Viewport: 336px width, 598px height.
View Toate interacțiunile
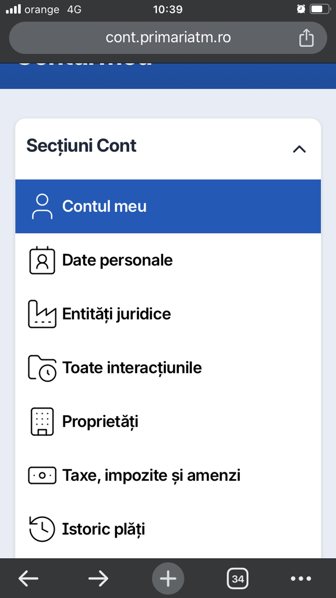pyautogui.click(x=168, y=368)
